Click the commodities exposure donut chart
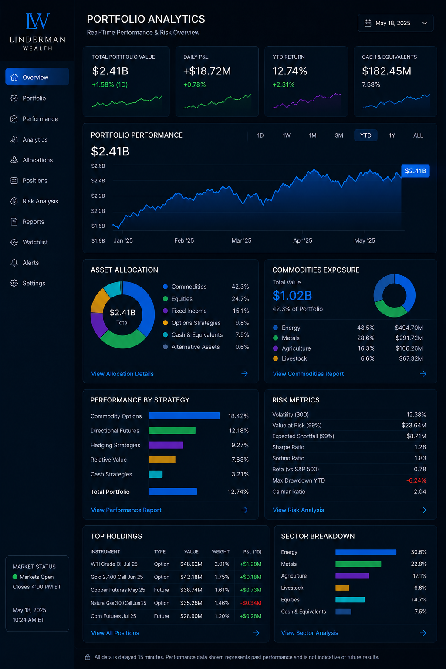The width and height of the screenshot is (446, 669). click(x=394, y=295)
